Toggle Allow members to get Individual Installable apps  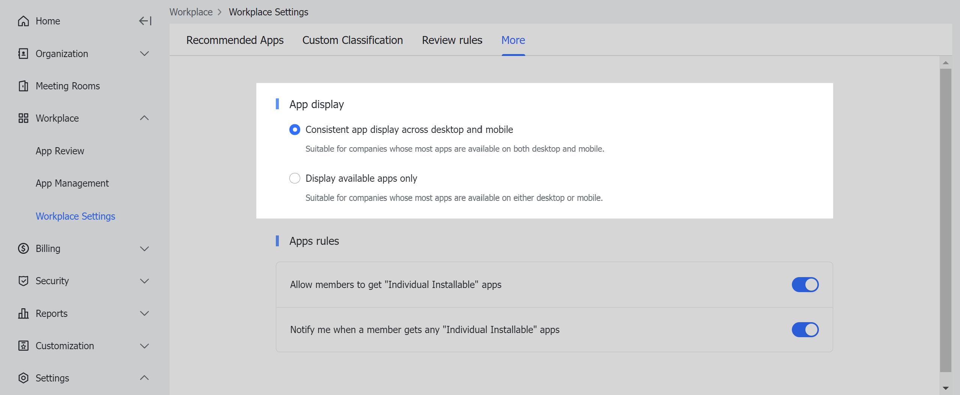tap(805, 285)
